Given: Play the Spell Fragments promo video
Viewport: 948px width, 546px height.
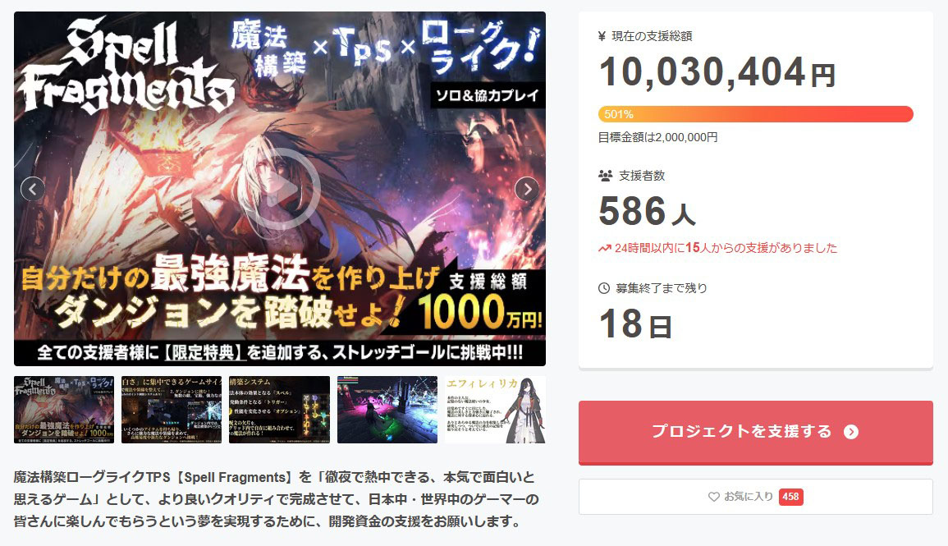Looking at the screenshot, I should pos(282,189).
